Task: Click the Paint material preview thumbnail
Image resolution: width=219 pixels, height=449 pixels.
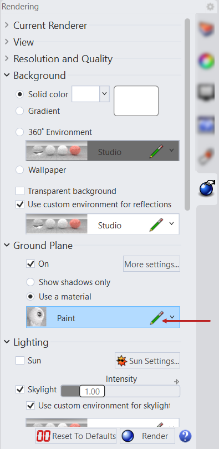Action: (36, 317)
